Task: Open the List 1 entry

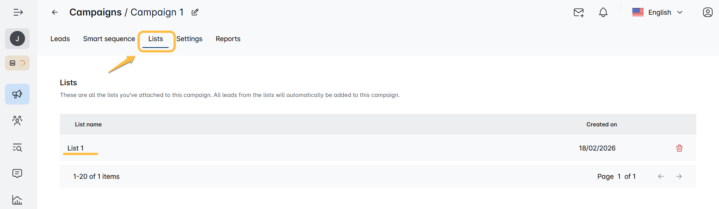Action: pos(76,148)
